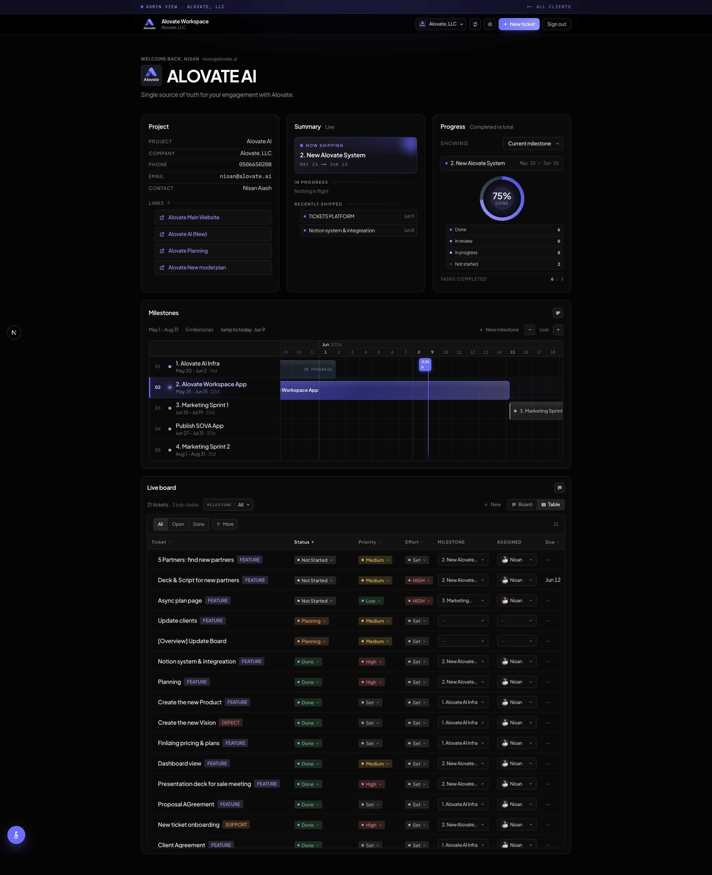Click the Now Shipping New Alovate System card
Image resolution: width=712 pixels, height=875 pixels.
(356, 155)
